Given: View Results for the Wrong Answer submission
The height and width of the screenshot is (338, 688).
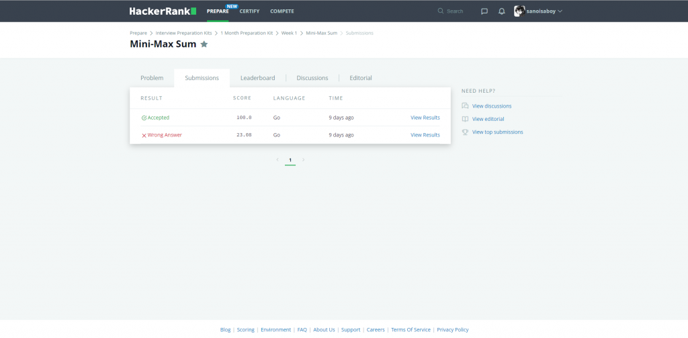Looking at the screenshot, I should tap(425, 135).
